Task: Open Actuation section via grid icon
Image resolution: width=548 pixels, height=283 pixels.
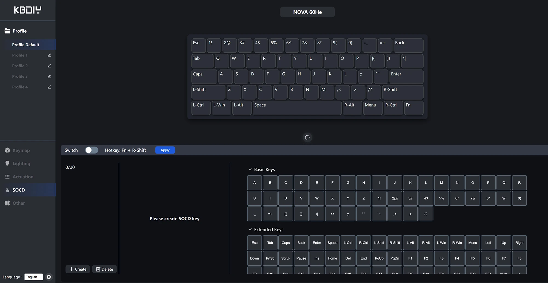Action: (x=7, y=177)
